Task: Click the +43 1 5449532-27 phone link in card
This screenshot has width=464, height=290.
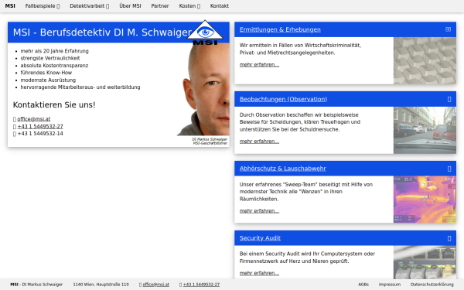Action: tap(40, 126)
